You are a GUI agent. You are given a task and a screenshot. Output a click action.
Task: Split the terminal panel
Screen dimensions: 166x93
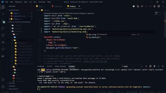click(x=150, y=66)
